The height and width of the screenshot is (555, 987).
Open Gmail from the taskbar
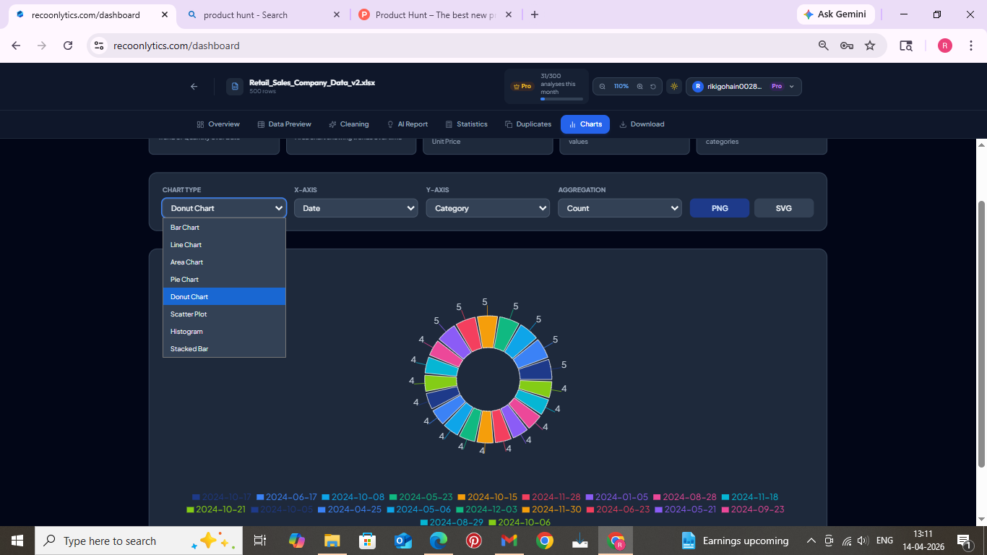coord(509,541)
